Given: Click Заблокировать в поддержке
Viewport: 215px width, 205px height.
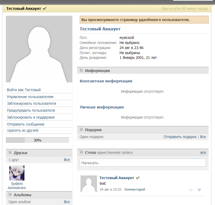Looking at the screenshot, I should click(31, 117).
